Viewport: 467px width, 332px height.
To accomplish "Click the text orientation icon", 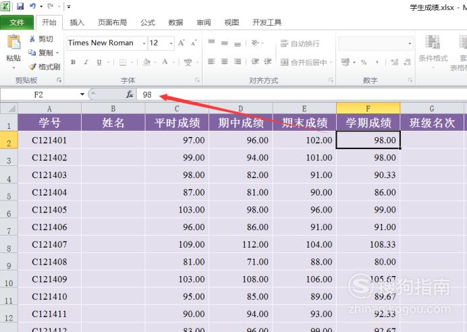I will (x=255, y=43).
